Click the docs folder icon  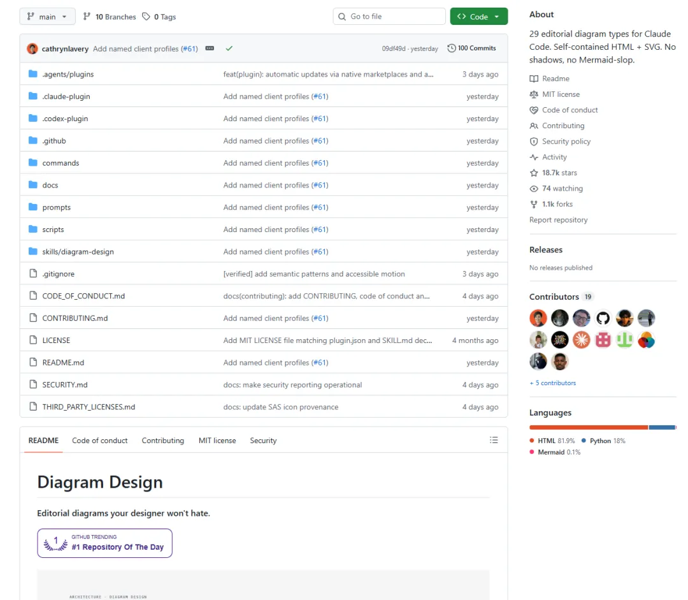click(33, 184)
